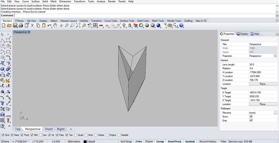This screenshot has height=143, width=279.
Task: Switch to the Right viewport tab
Action: click(61, 129)
